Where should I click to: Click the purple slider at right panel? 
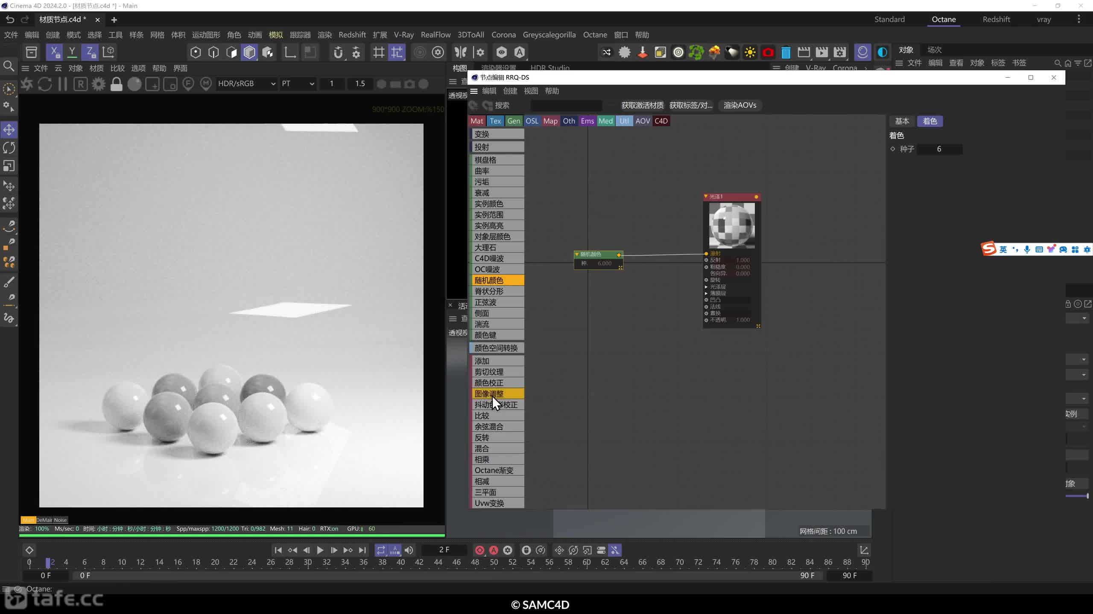click(x=1077, y=496)
